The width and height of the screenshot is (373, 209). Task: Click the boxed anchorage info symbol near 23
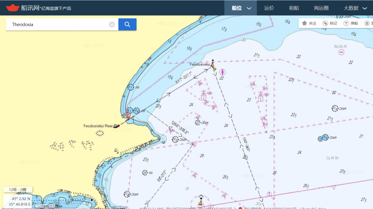(260, 99)
